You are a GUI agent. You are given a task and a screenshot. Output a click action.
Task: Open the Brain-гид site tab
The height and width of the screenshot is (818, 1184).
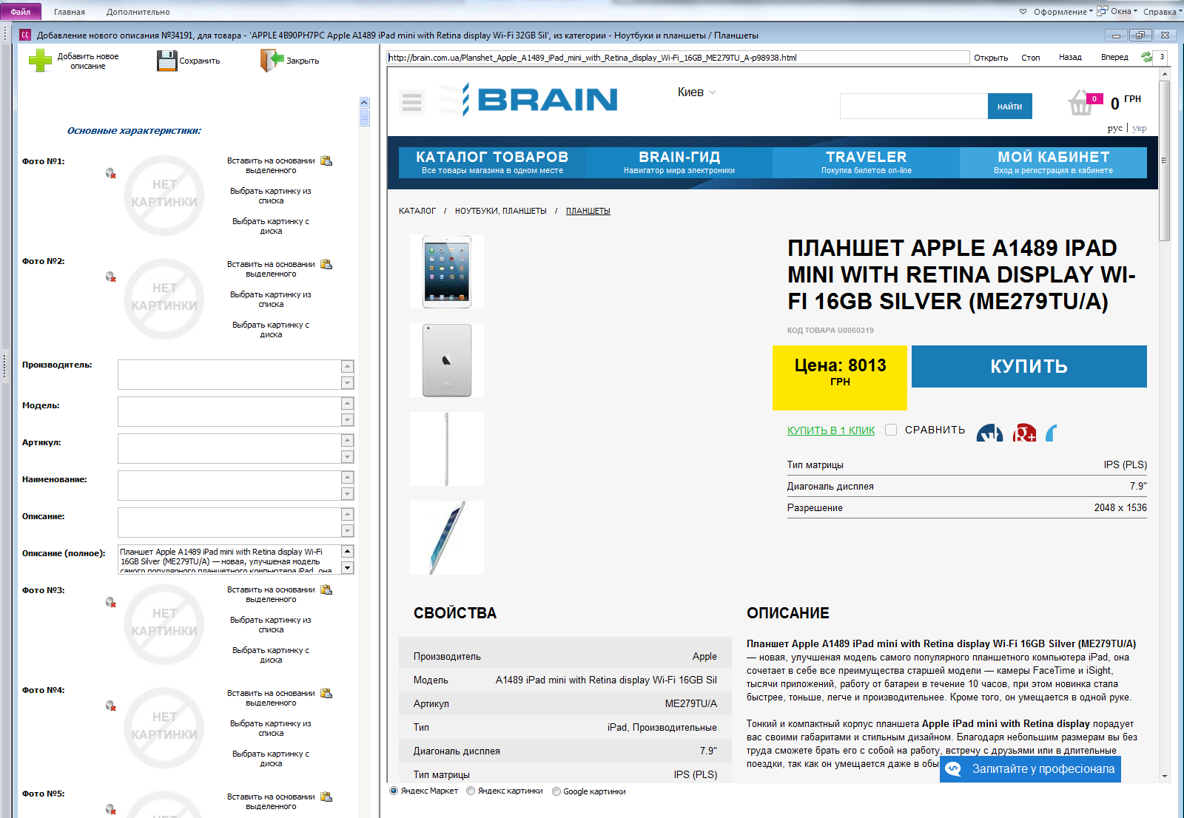[x=679, y=162]
